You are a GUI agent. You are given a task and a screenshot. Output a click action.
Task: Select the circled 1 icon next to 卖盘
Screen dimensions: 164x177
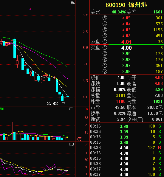(105, 42)
